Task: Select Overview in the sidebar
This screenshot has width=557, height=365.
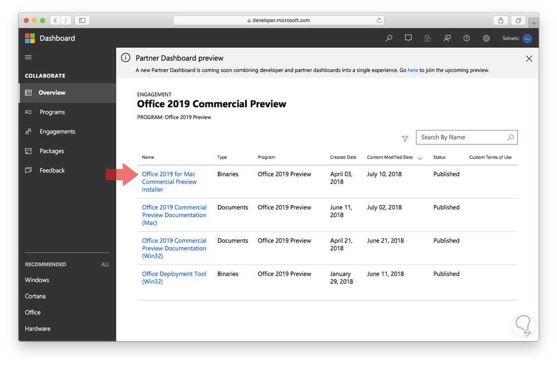Action: coord(67,93)
